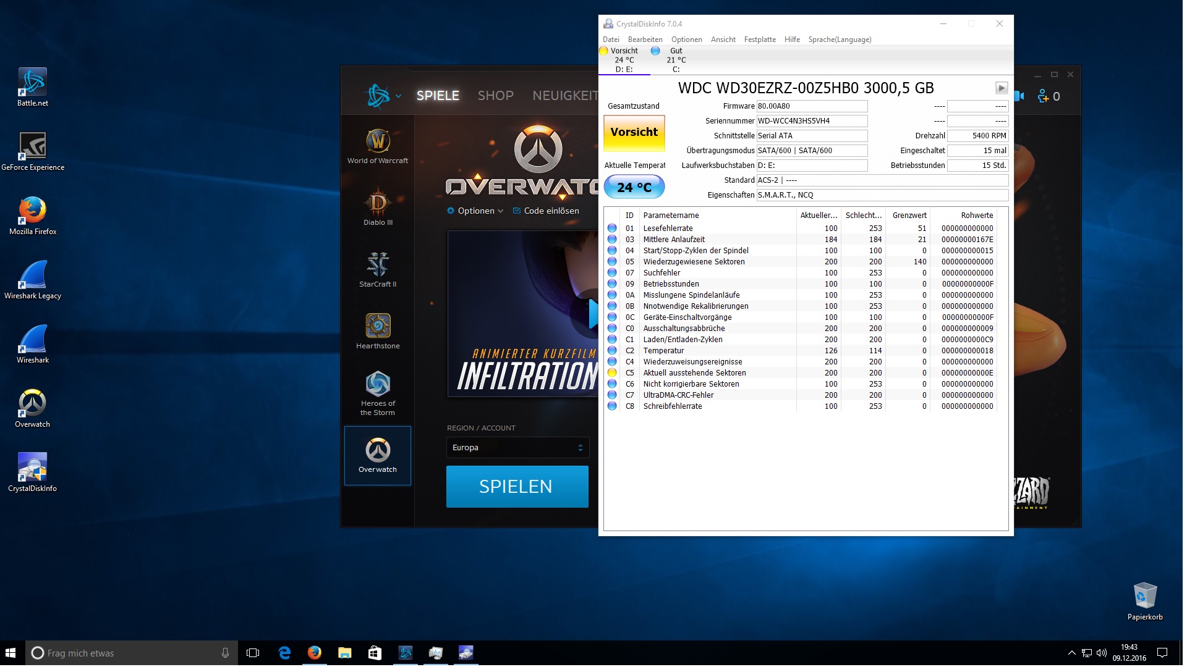Switch to the SPIELE tab in Battle.net

coord(438,96)
